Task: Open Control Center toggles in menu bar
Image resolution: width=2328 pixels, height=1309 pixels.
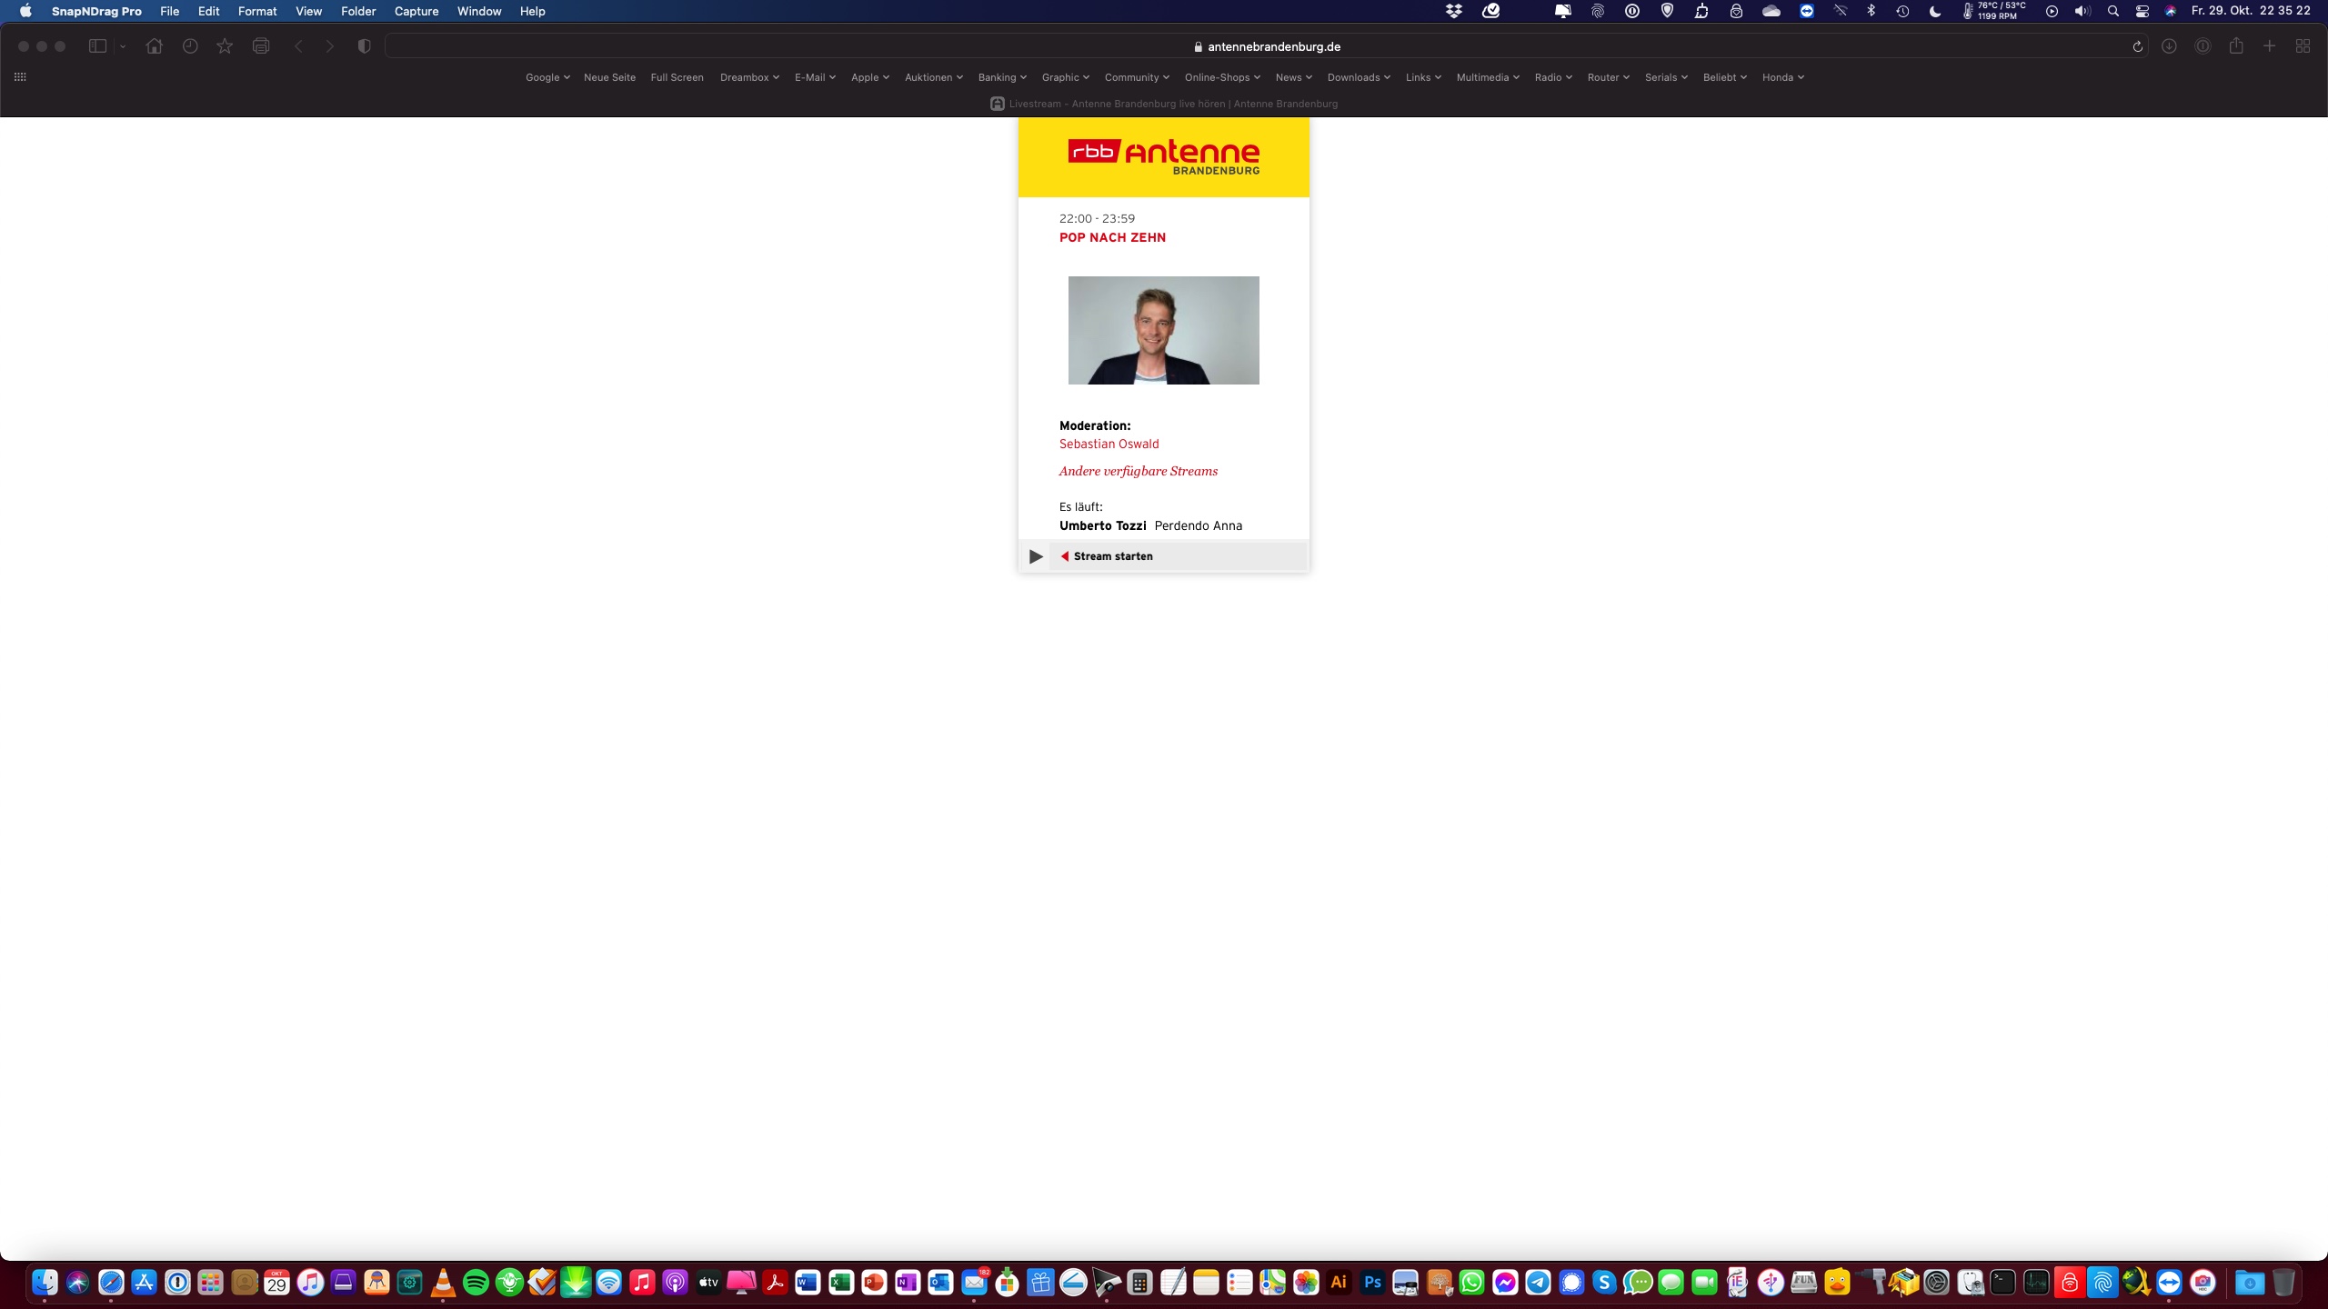Action: tap(2142, 11)
